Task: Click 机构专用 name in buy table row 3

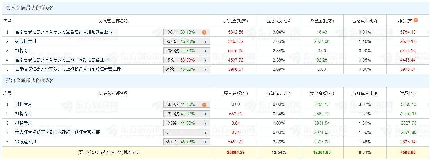Action: tap(24, 51)
